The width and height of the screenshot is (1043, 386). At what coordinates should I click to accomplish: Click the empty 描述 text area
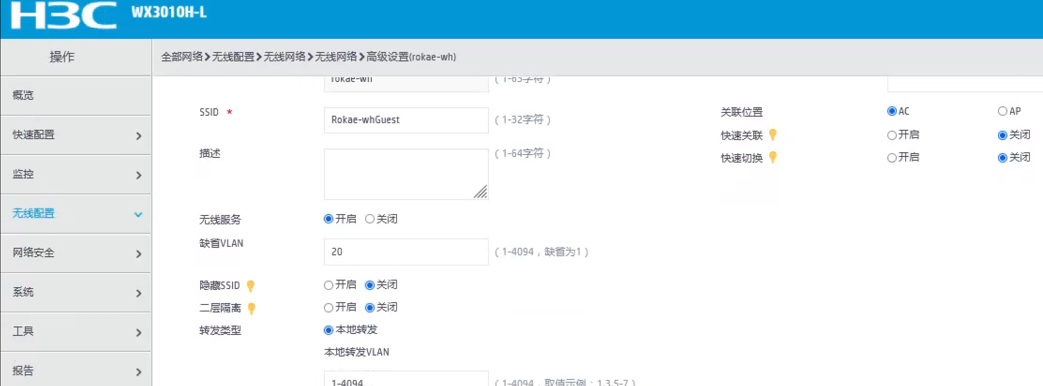(406, 174)
